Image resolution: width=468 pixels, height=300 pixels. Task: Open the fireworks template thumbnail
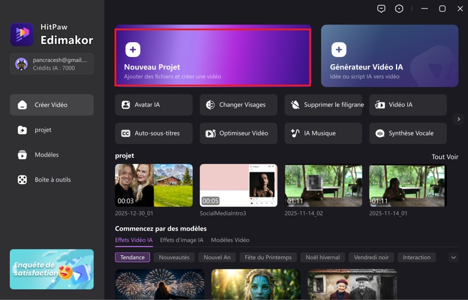pos(160,284)
